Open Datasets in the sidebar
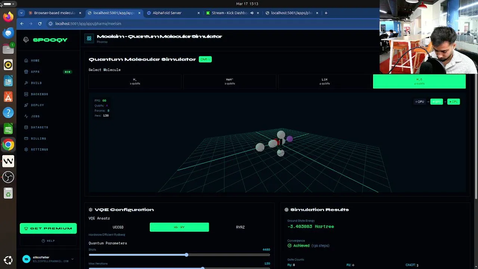Screen dimensions: 478x269 point(39,127)
